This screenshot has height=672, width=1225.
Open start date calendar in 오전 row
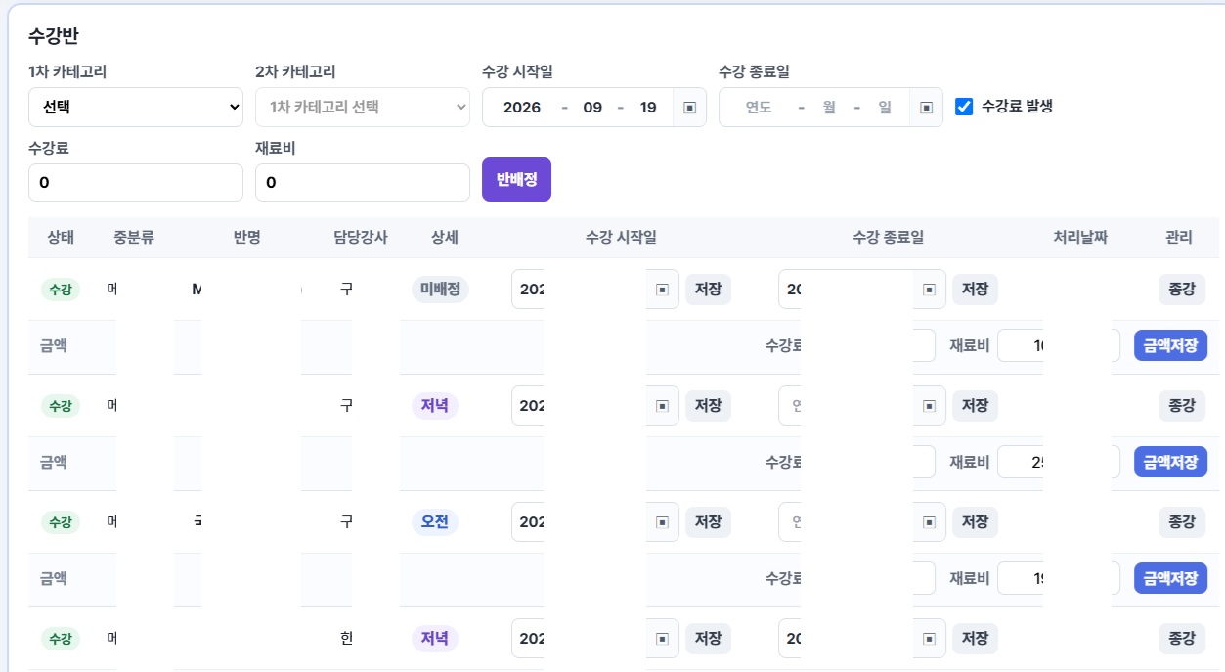point(662,522)
